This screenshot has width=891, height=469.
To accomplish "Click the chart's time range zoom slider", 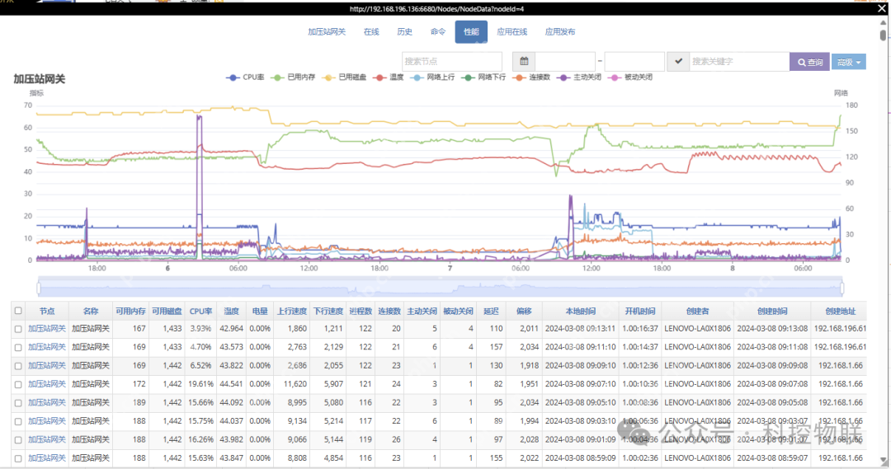I will (x=440, y=287).
